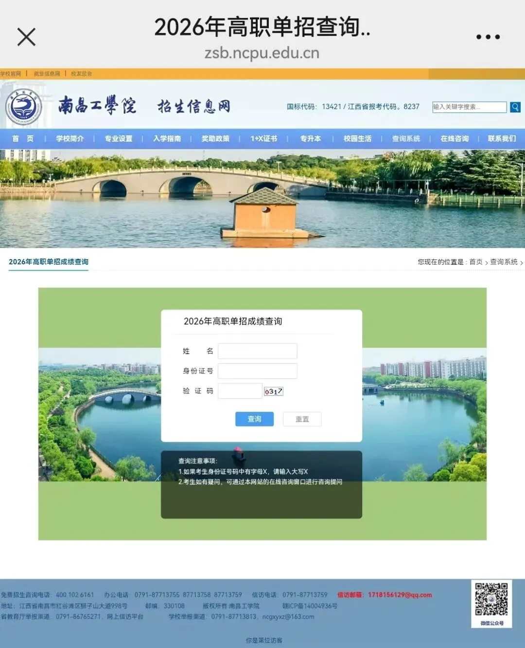Click free admissions hotline 400 102 6161

[x=48, y=595]
